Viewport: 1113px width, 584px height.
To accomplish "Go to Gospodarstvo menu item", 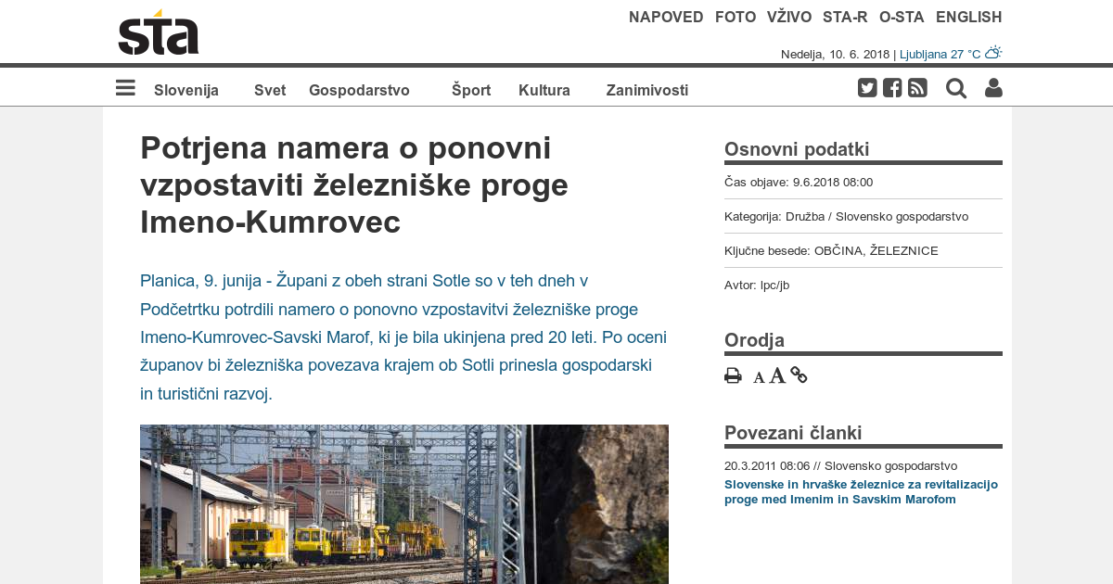I will pos(359,90).
